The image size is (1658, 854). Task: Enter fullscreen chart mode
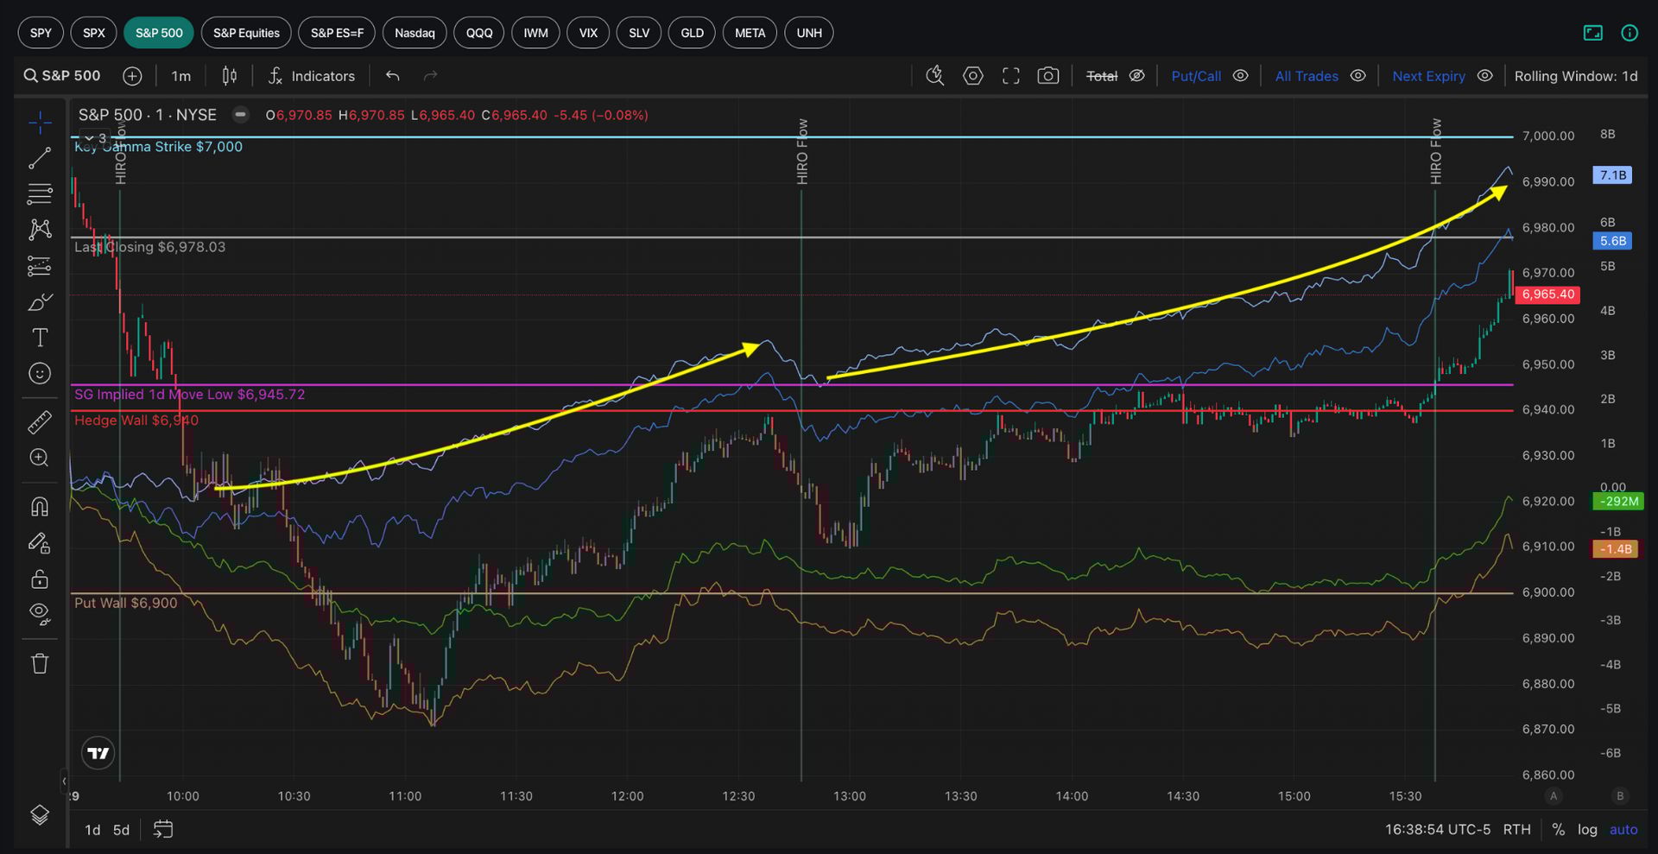tap(1010, 76)
